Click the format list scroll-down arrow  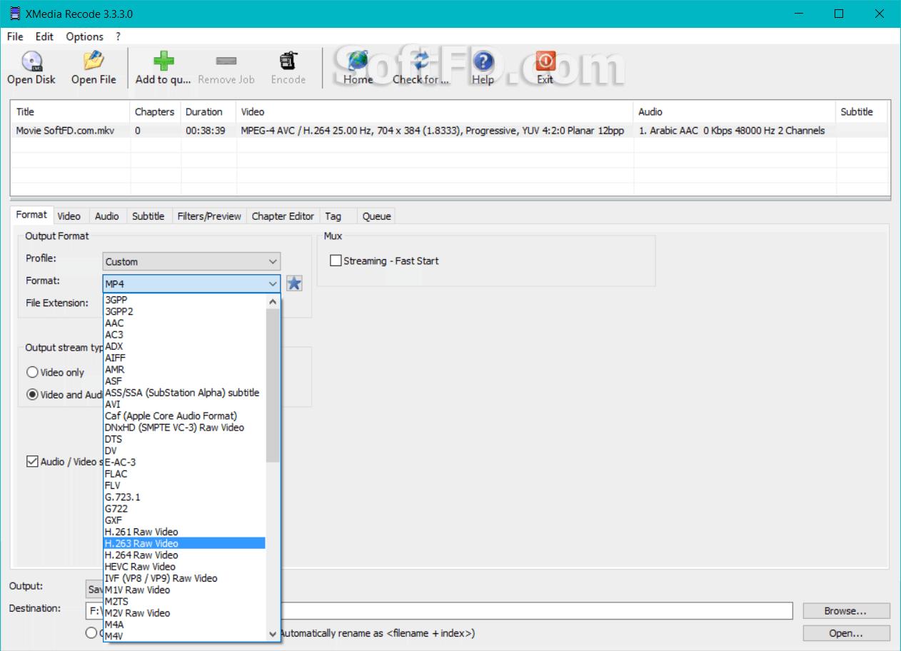(273, 634)
